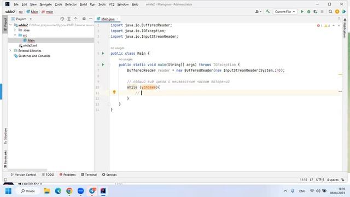The width and height of the screenshot is (350, 197).
Task: Click the Stop icon in toolbar
Action: click(x=322, y=11)
